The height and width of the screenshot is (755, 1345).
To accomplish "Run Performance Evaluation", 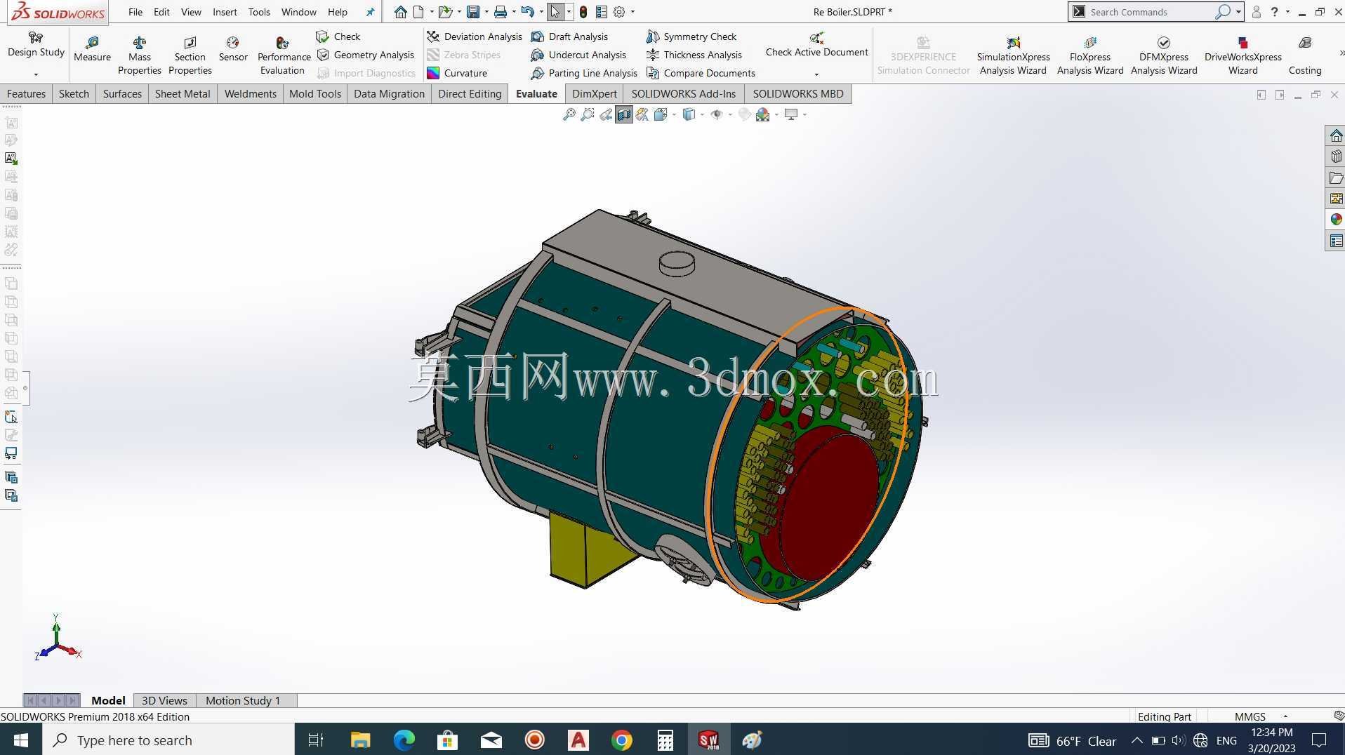I will 284,55.
